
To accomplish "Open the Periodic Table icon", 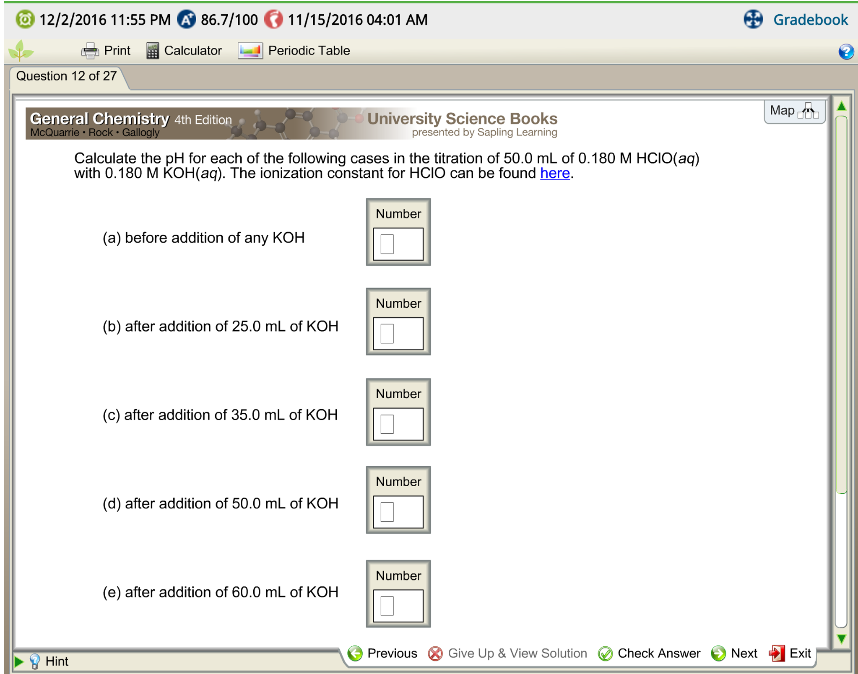I will [250, 51].
